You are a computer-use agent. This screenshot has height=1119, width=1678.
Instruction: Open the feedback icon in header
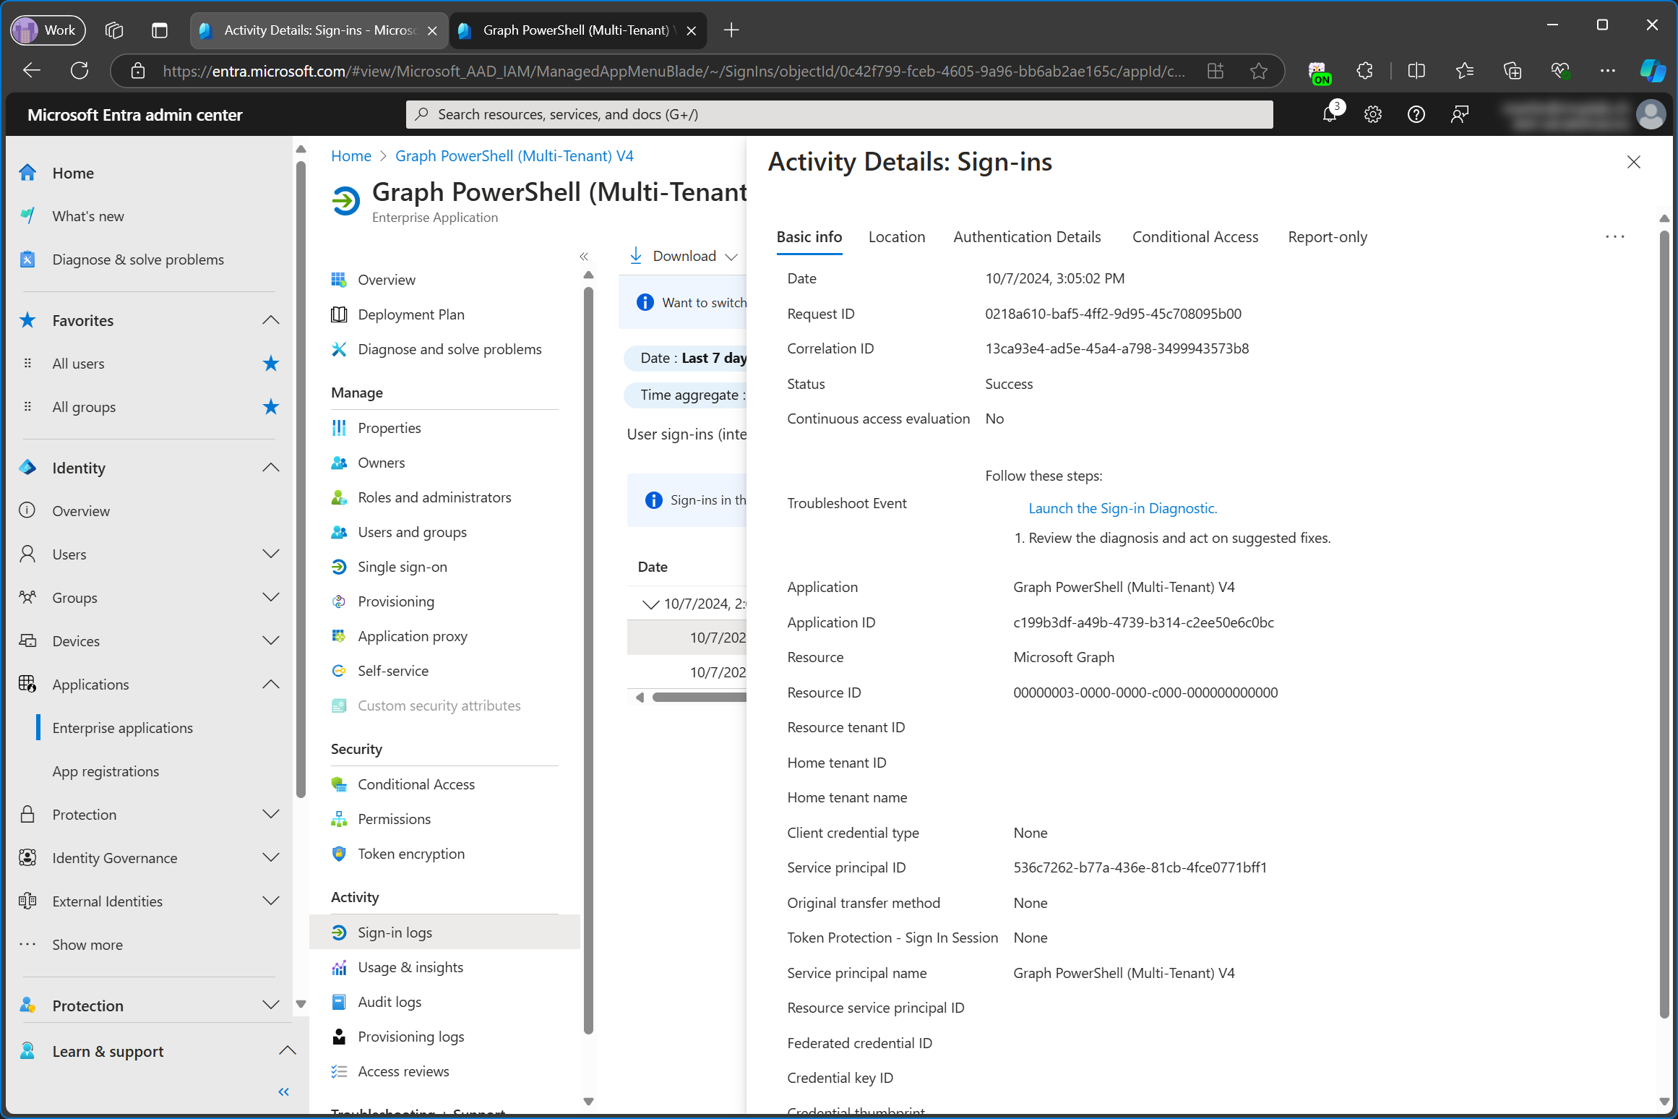click(1460, 114)
